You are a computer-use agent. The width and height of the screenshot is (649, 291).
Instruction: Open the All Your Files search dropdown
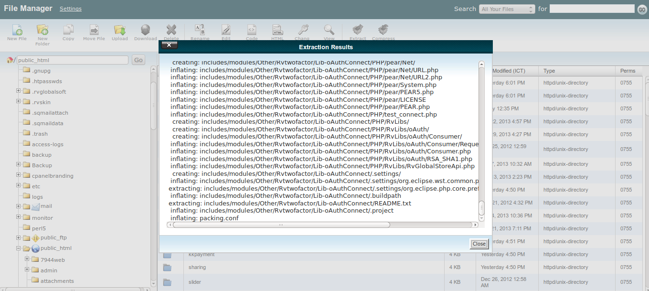(x=507, y=9)
